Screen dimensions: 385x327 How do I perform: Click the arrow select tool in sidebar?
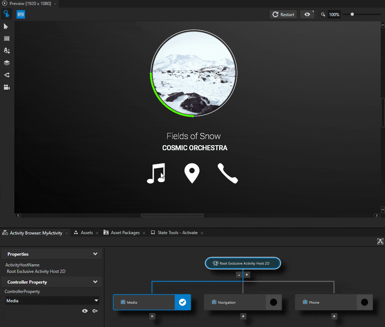point(6,27)
